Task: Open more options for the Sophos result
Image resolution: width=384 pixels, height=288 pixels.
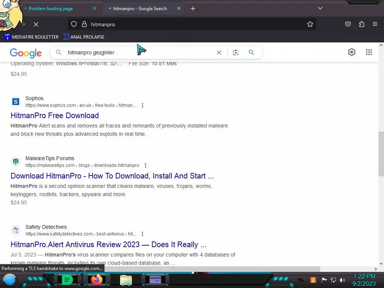Action: pos(142,105)
